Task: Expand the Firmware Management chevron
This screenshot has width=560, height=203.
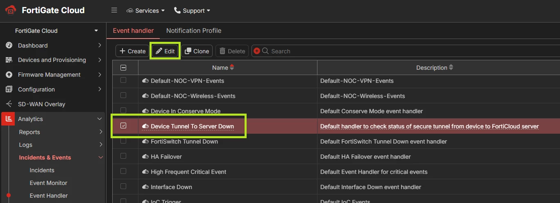Action: pos(100,75)
